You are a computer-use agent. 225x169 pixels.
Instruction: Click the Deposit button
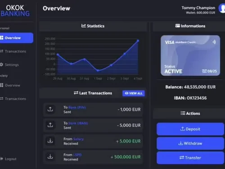[190, 129]
